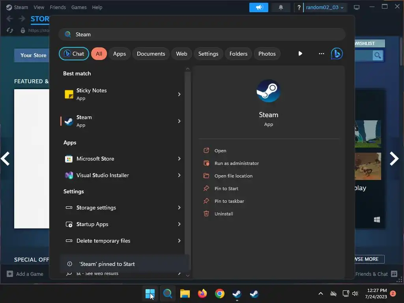404x303 pixels.
Task: Expand Visual Studio Installer result chevron
Action: [x=180, y=175]
